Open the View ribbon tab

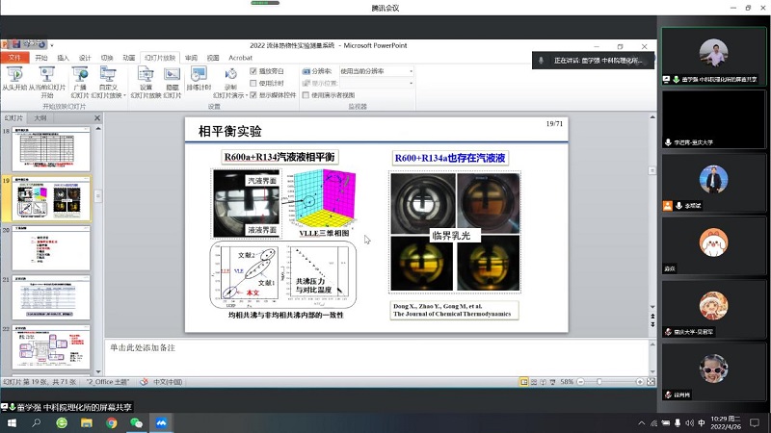213,58
